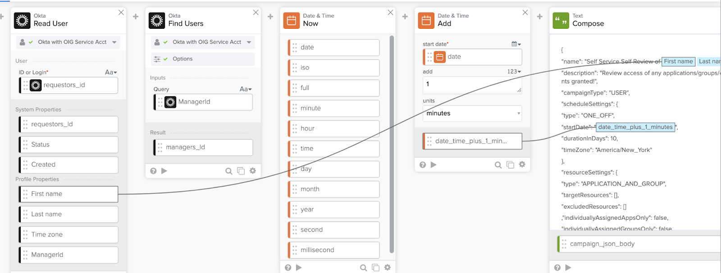Open calendar picker beside start date
The width and height of the screenshot is (721, 273).
(x=516, y=44)
